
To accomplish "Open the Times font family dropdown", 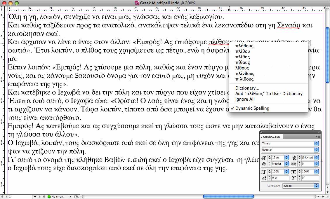I will point(316,144).
